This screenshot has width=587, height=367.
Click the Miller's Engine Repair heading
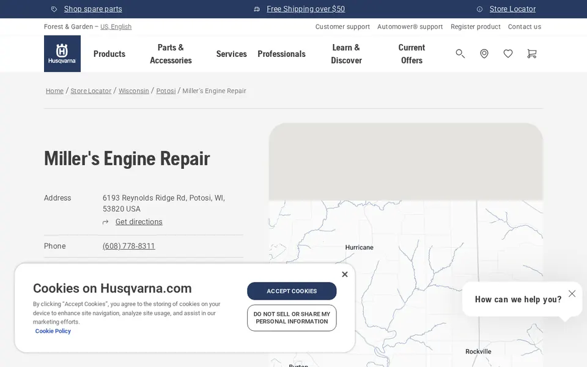click(x=127, y=158)
